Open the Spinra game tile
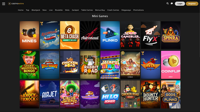200x112 pixels. point(171,35)
